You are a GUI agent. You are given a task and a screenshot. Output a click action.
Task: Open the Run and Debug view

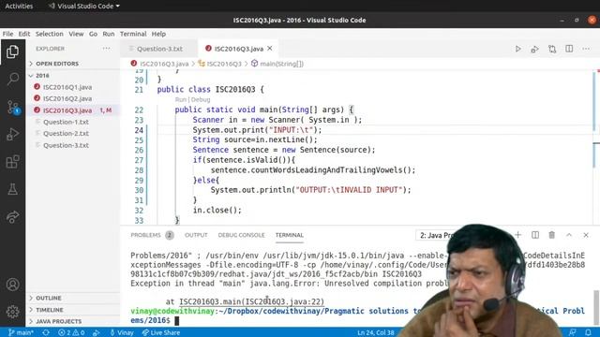pos(12,134)
